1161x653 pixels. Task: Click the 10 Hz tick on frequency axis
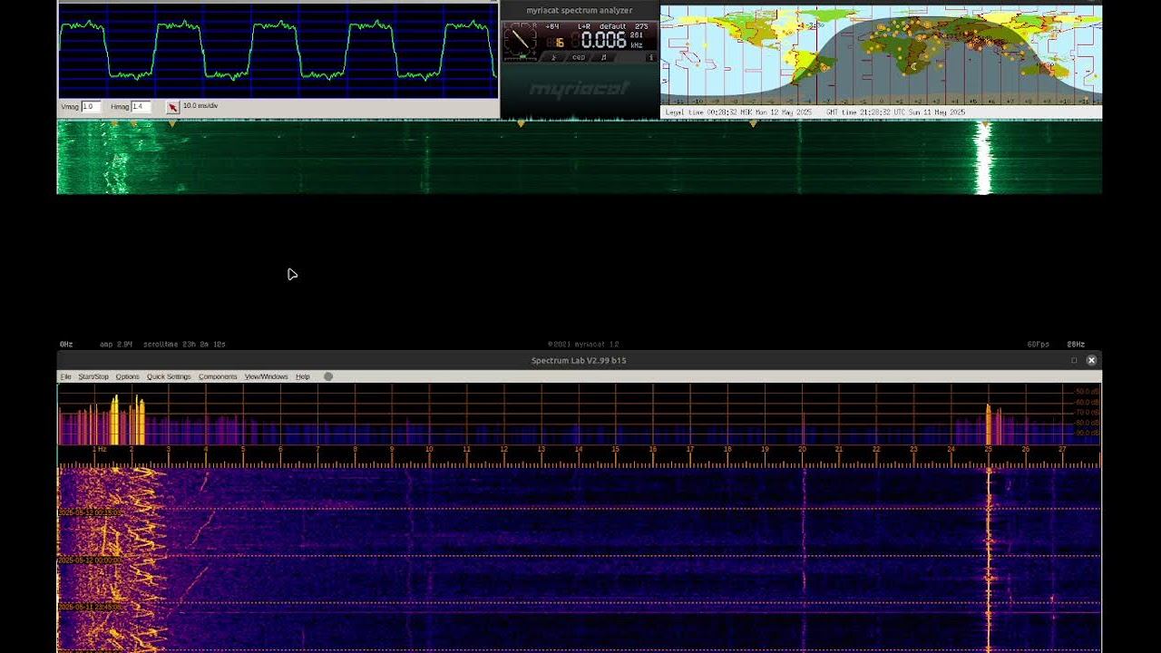click(430, 449)
